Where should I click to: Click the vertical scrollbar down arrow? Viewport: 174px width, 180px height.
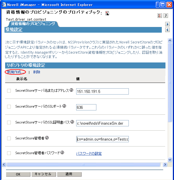pyautogui.click(x=170, y=160)
